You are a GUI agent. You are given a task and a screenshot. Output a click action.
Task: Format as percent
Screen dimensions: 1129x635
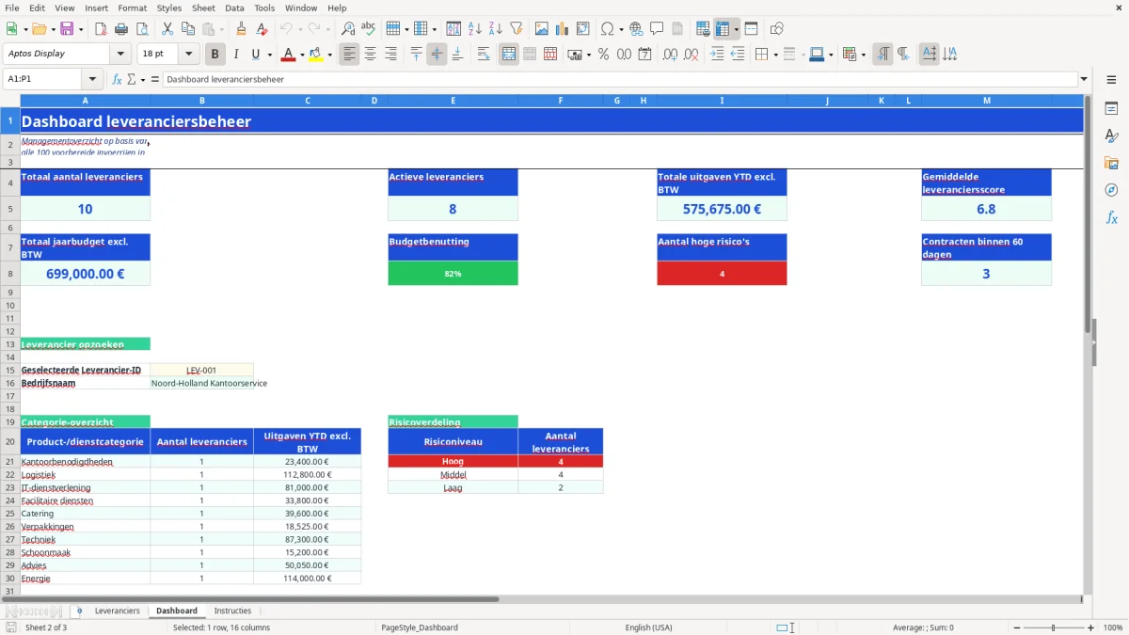603,55
